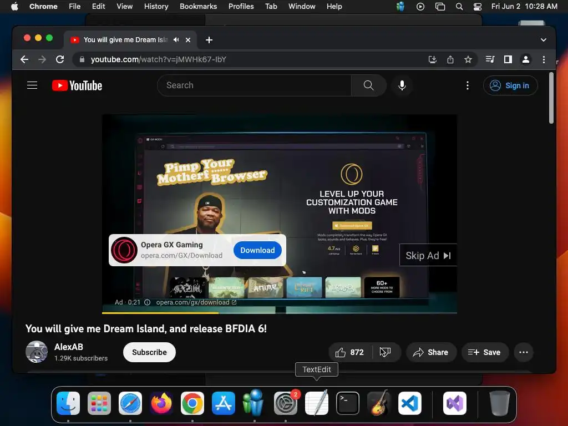Viewport: 568px width, 426px height.
Task: Focus the YouTube Search field
Action: [254, 85]
